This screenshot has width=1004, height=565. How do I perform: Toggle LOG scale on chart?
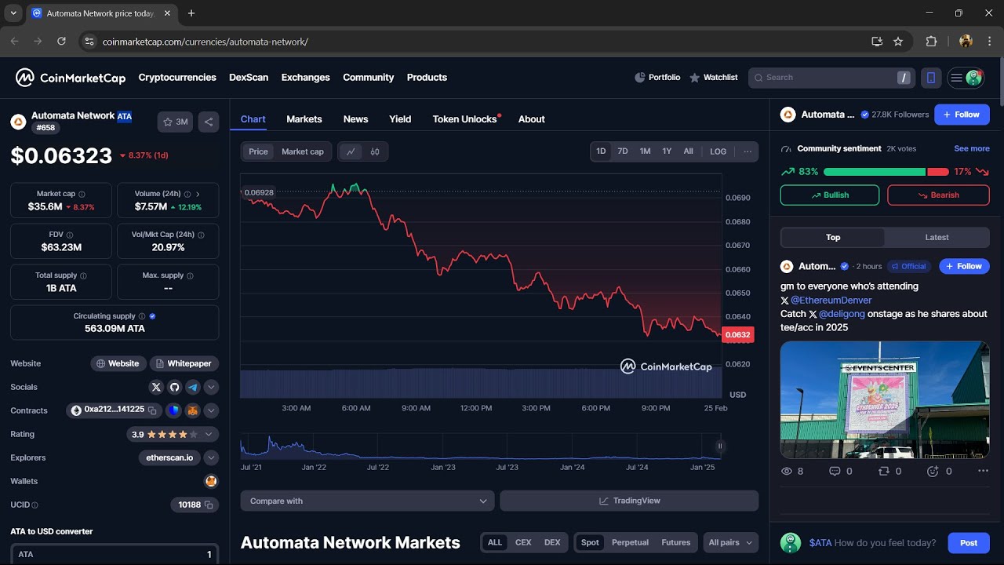(x=718, y=151)
